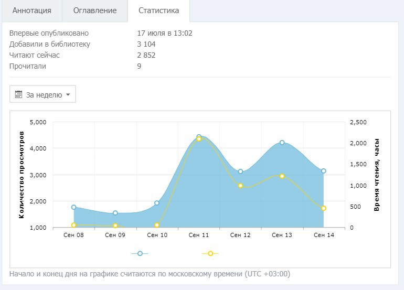
Task: Select the yellow reading time point for Сен 13
Action: (282, 176)
